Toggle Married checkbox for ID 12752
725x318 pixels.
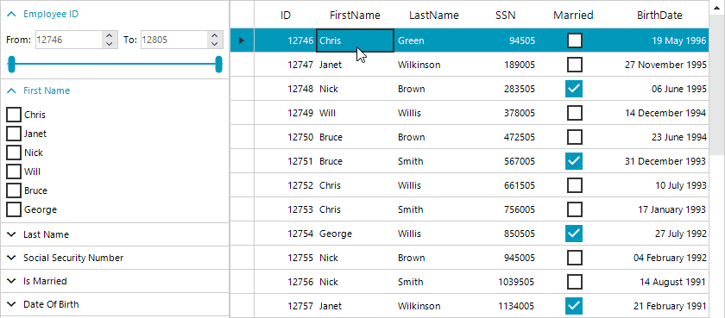574,185
